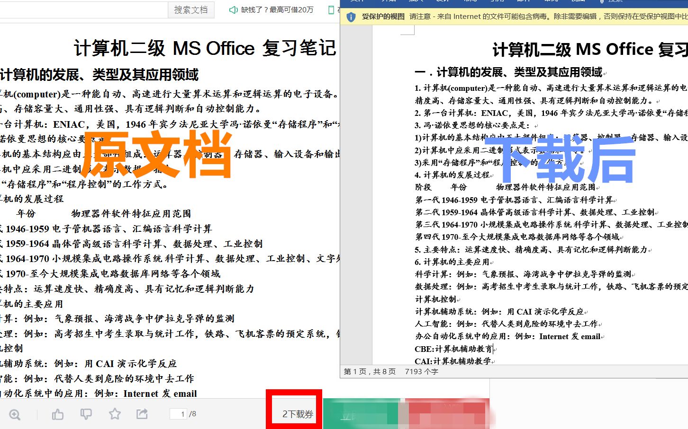688x429 pixels.
Task: Click the red blurred button
Action: 447,414
